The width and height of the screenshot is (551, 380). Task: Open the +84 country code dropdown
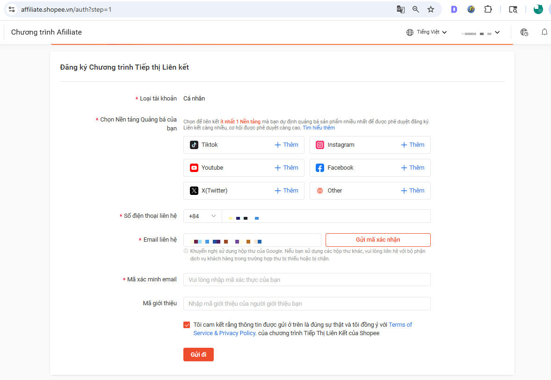point(203,216)
